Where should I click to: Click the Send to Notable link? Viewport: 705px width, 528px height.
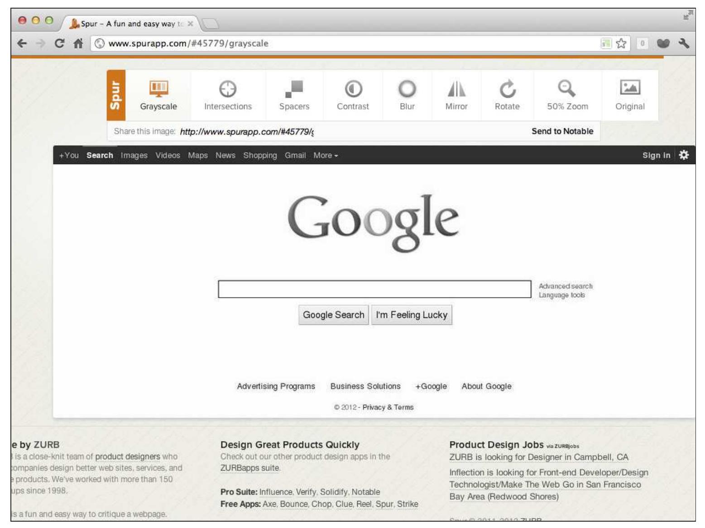click(x=562, y=132)
